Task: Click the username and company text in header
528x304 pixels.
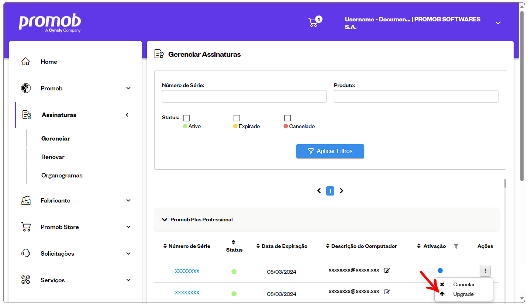Action: coord(413,23)
